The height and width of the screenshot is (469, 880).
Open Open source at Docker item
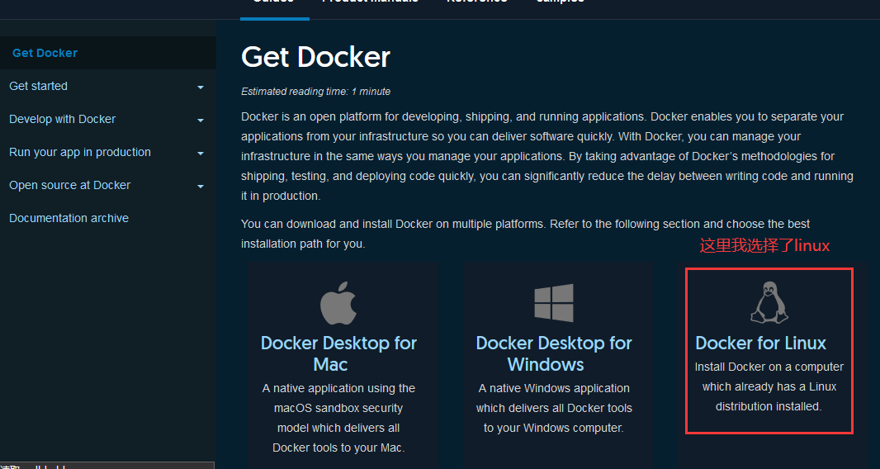pos(69,185)
